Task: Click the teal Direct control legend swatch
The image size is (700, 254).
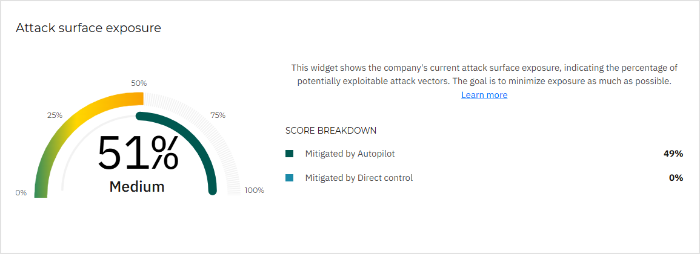Action: click(x=289, y=178)
